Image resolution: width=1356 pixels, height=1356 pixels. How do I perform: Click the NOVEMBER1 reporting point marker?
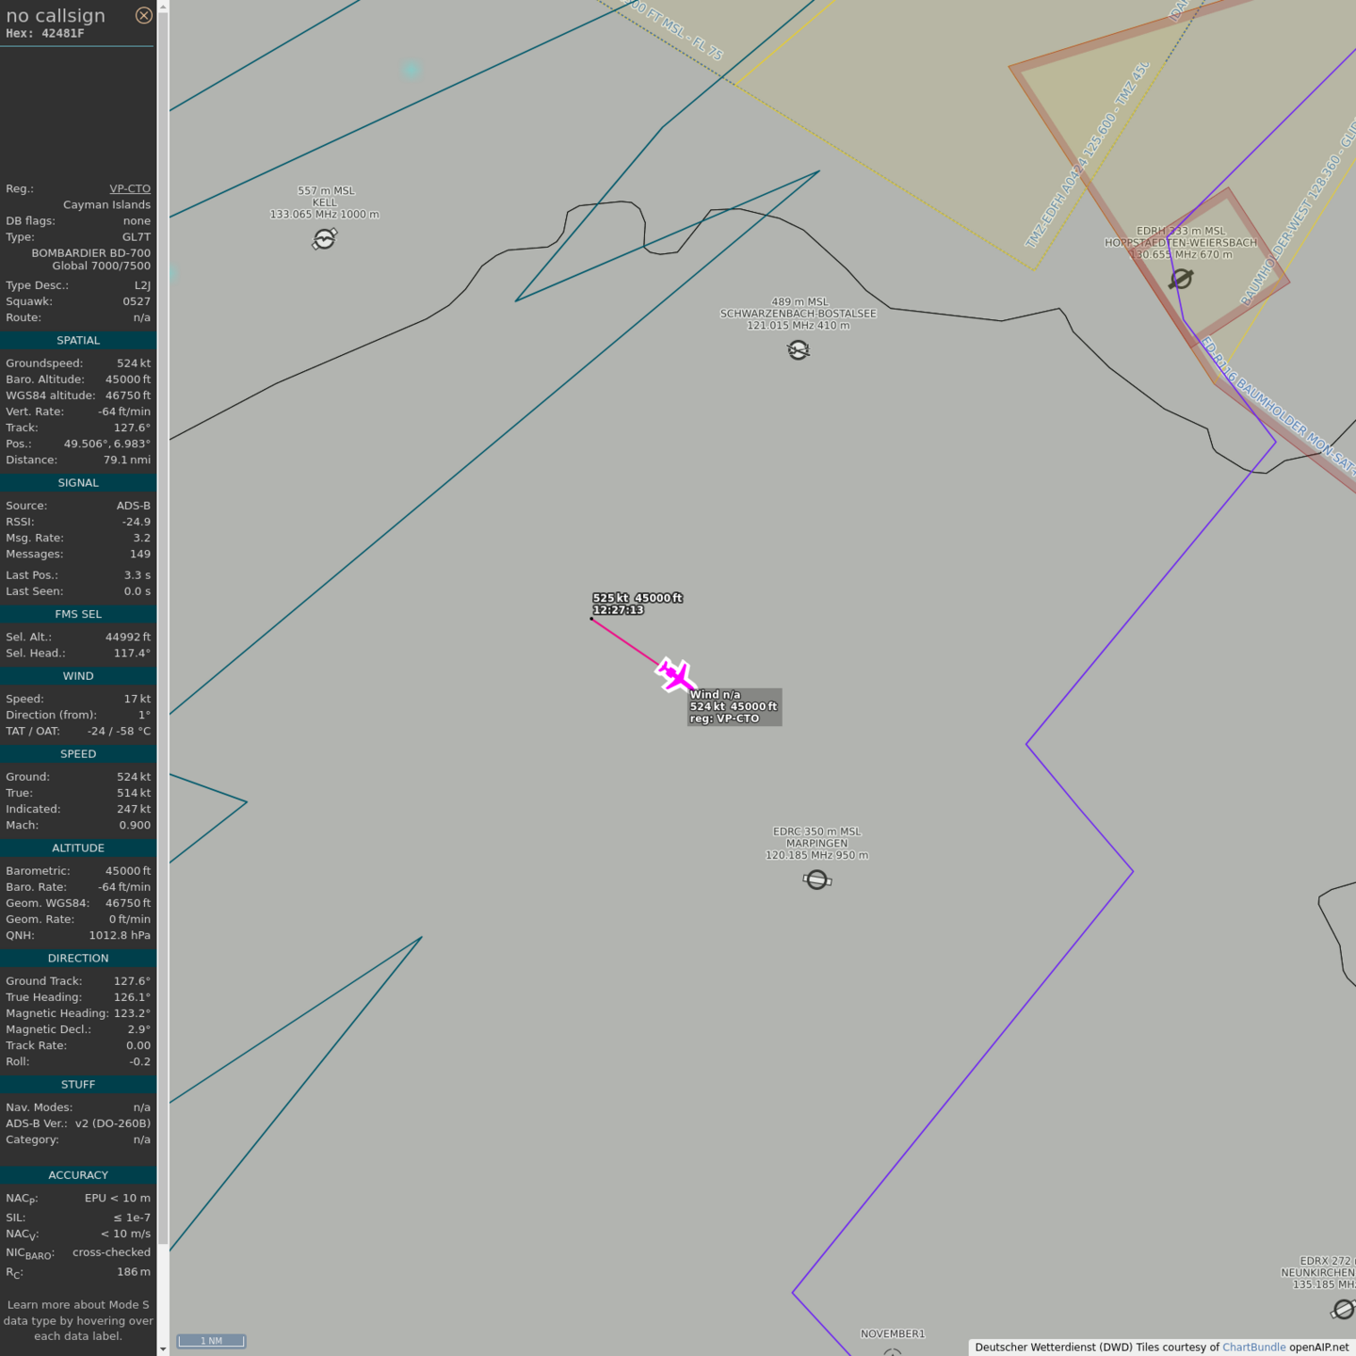892,1352
